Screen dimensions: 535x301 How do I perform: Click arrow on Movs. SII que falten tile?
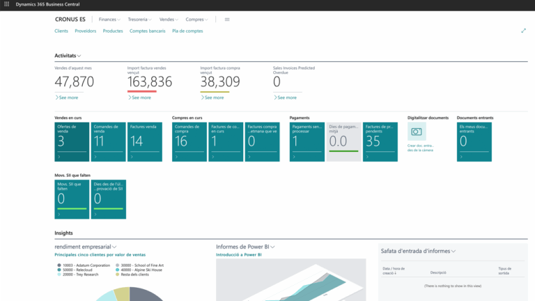coord(59,215)
